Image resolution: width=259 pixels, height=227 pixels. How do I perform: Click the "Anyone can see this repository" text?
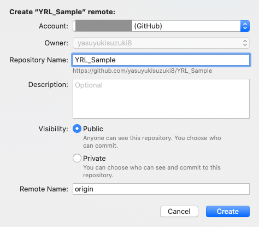pyautogui.click(x=152, y=142)
